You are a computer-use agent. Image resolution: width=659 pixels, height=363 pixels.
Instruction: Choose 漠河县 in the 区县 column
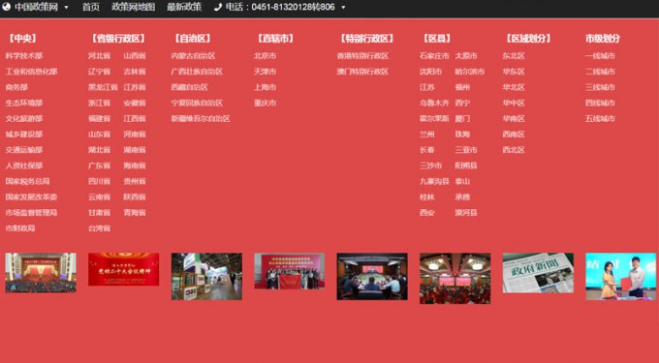(x=466, y=213)
